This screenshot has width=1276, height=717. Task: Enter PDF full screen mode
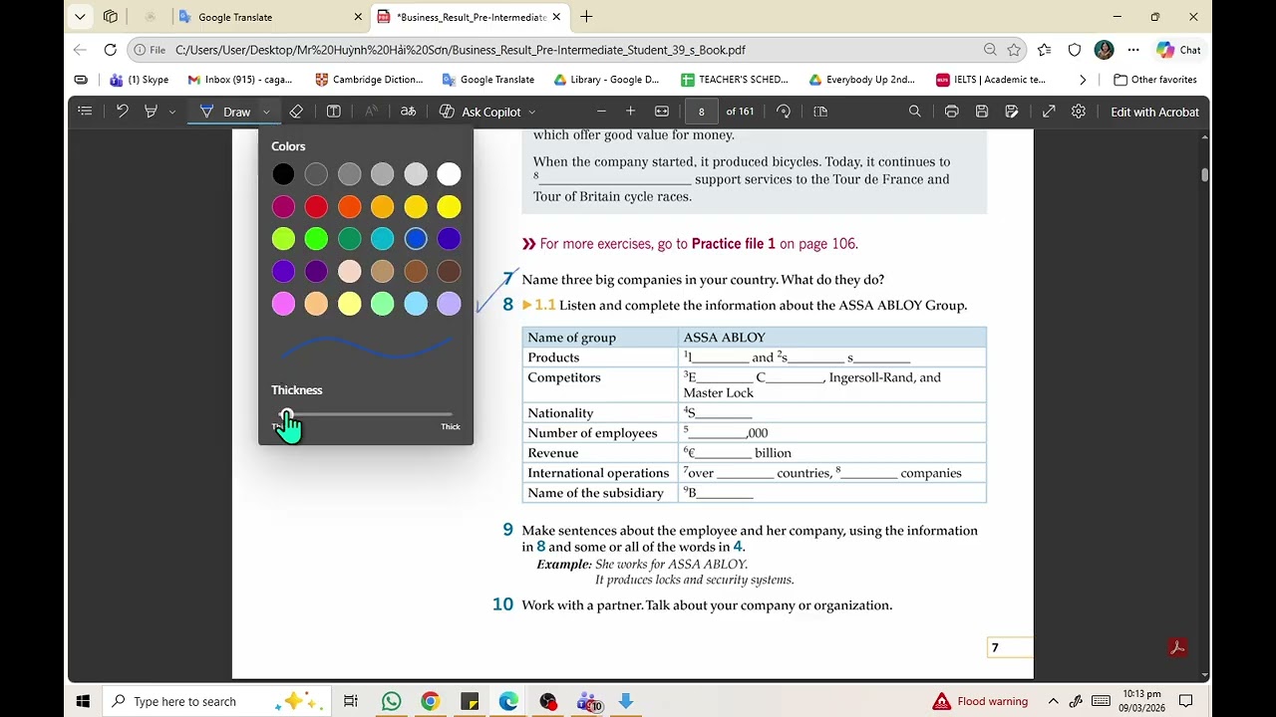pyautogui.click(x=1049, y=112)
